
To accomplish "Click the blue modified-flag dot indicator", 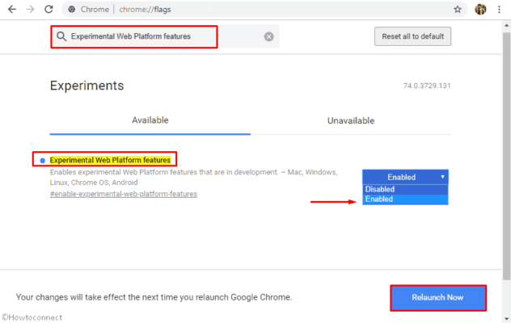I will 42,161.
